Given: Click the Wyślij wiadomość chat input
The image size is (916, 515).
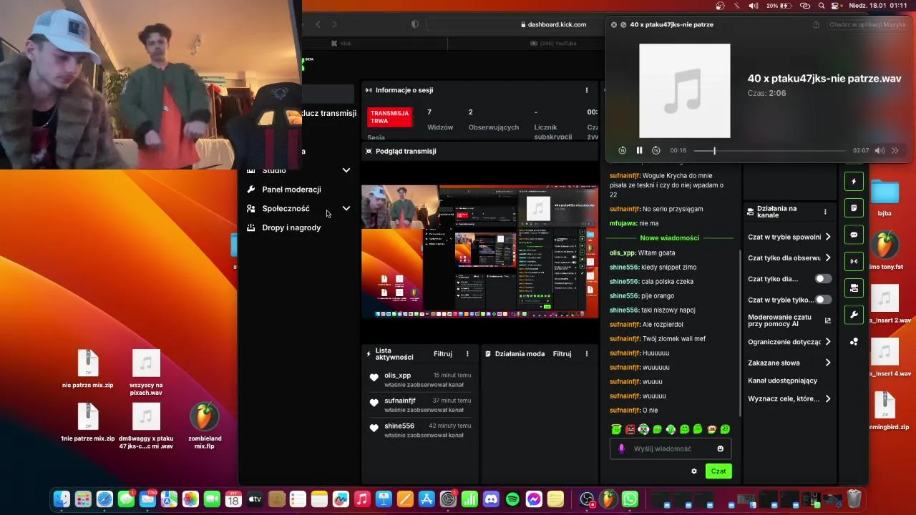Looking at the screenshot, I should tap(669, 448).
